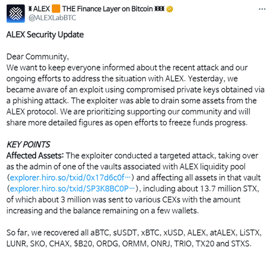The height and width of the screenshot is (253, 273).
Task: Open the 'THE Finance Layer on Bitcoin' display name
Action: click(107, 9)
